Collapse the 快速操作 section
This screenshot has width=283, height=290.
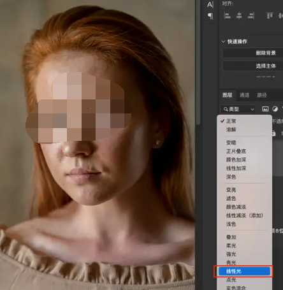point(223,41)
